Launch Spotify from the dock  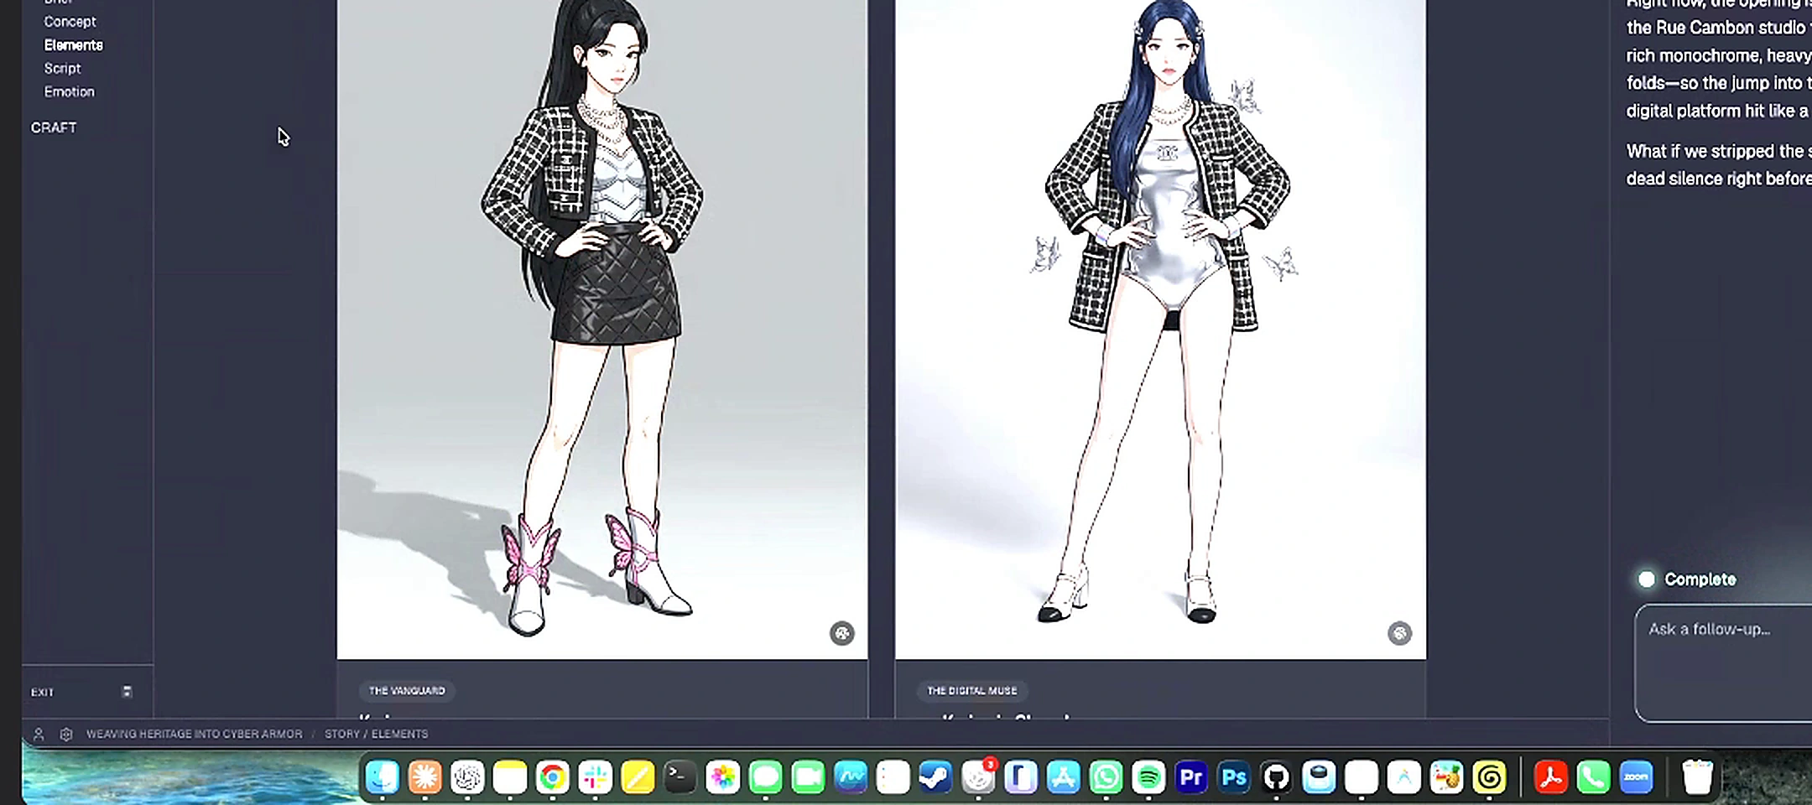1148,777
